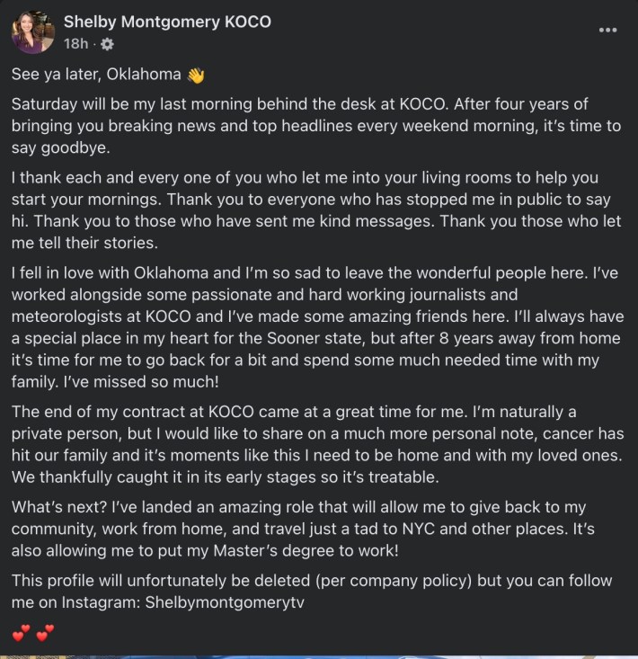
Task: Click the waving hand emoji
Action: pyautogui.click(x=196, y=76)
